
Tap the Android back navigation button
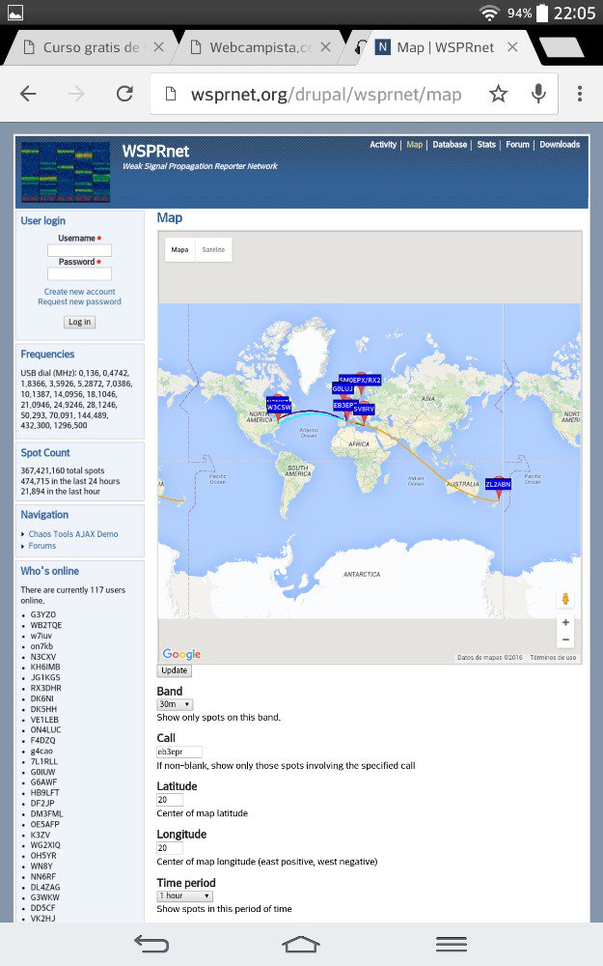click(x=151, y=944)
